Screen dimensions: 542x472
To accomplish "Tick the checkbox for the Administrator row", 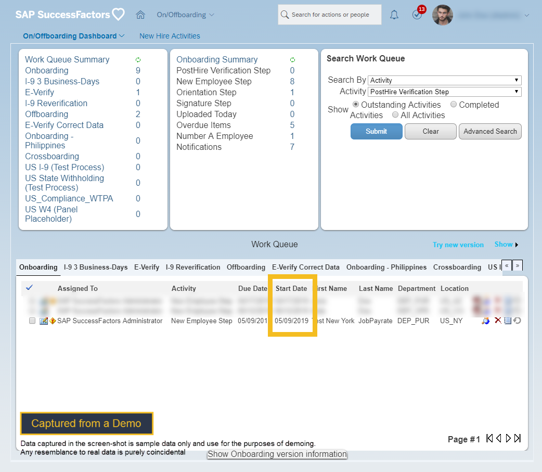I will 32,321.
